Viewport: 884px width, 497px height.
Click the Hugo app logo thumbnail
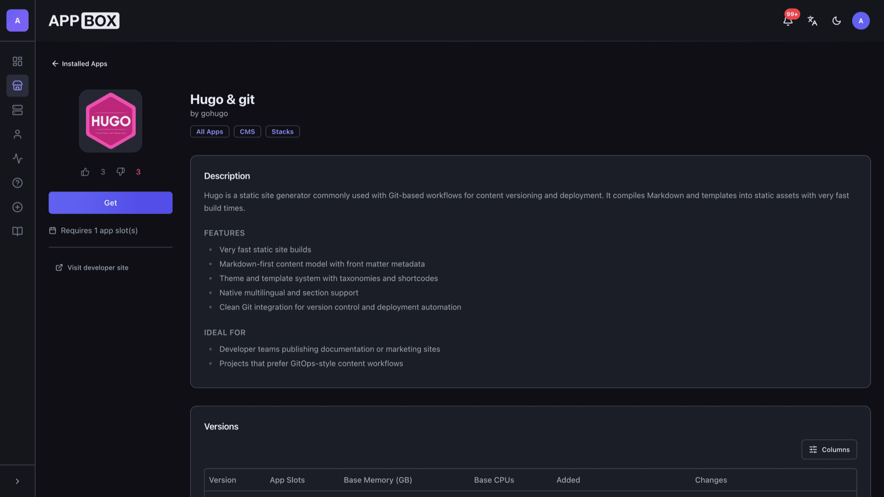(110, 121)
